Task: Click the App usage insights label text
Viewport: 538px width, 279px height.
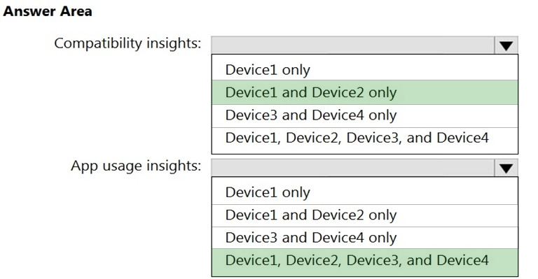Action: [x=136, y=166]
